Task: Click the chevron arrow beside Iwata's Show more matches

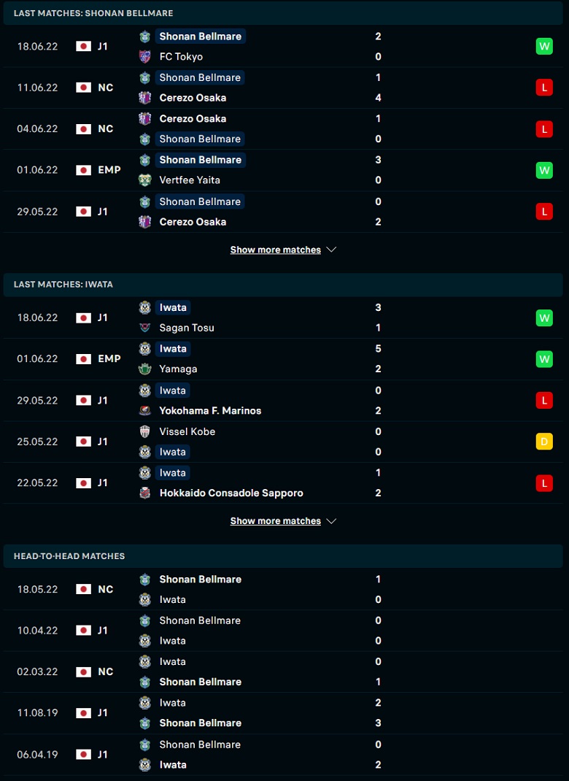Action: click(331, 521)
